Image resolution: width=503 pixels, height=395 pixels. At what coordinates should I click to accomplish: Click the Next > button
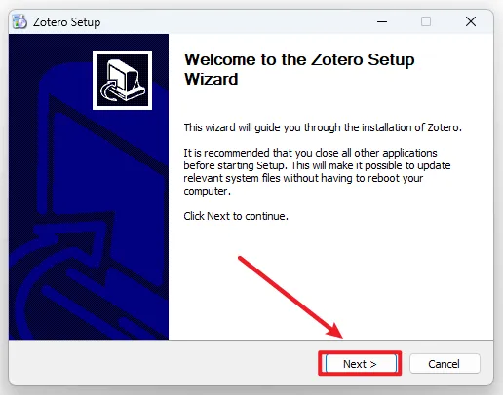coord(361,364)
